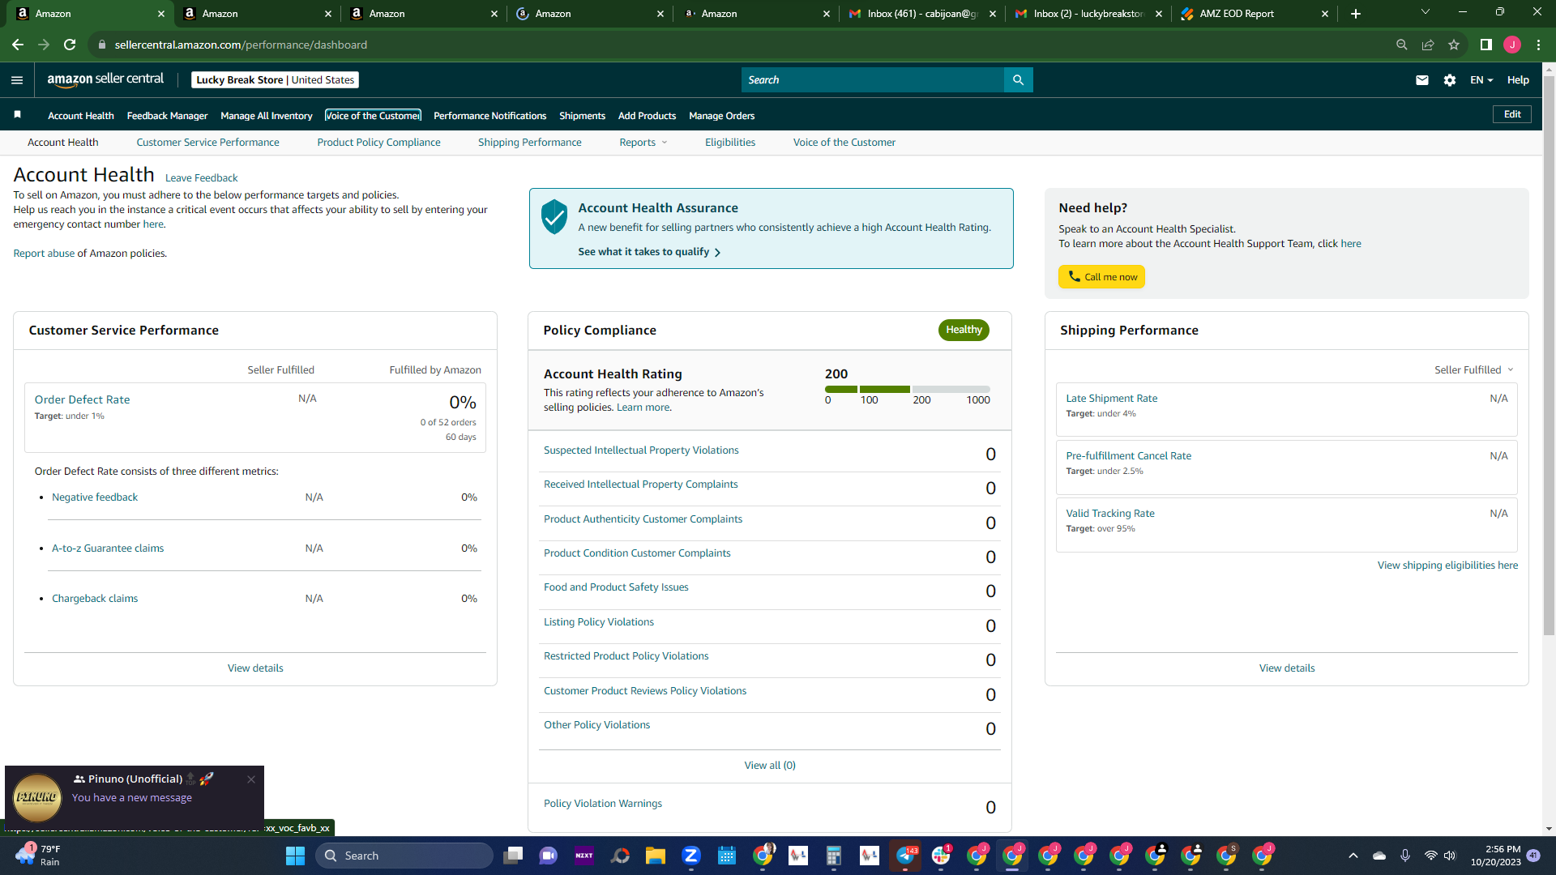
Task: Dismiss the Pinuno (Unofficial) notification
Action: 251,779
